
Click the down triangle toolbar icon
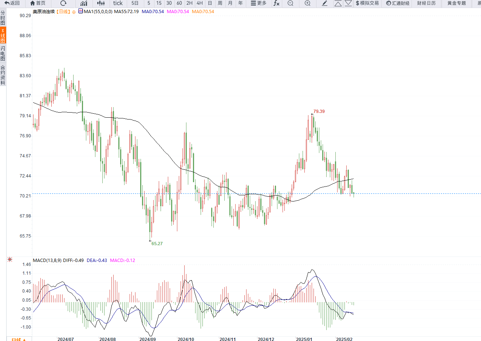[348, 3]
